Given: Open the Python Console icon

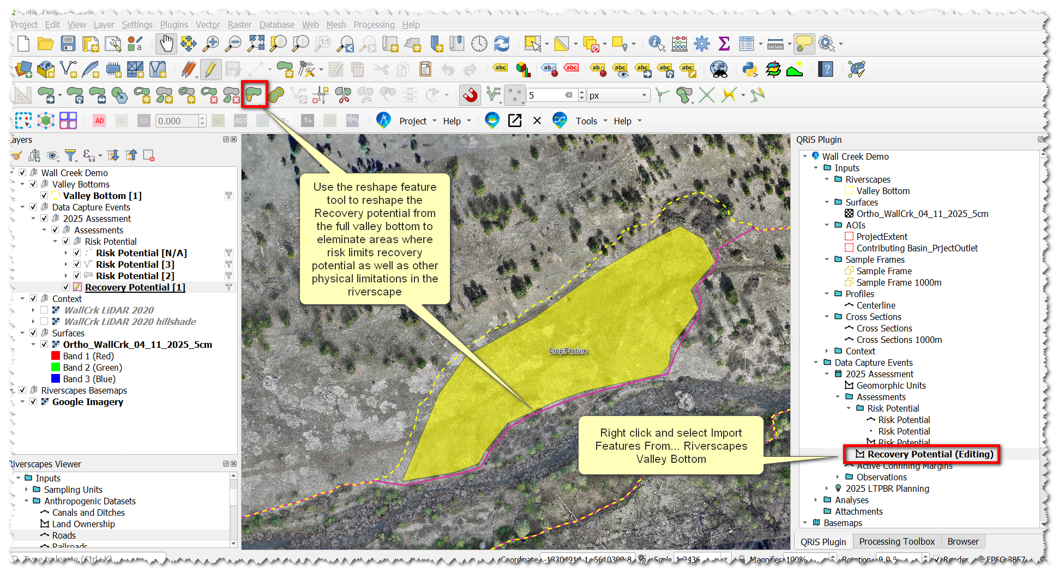Looking at the screenshot, I should [750, 69].
